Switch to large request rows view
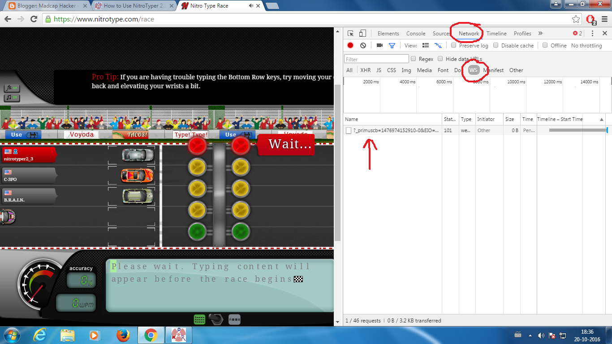612x344 pixels. (426, 45)
